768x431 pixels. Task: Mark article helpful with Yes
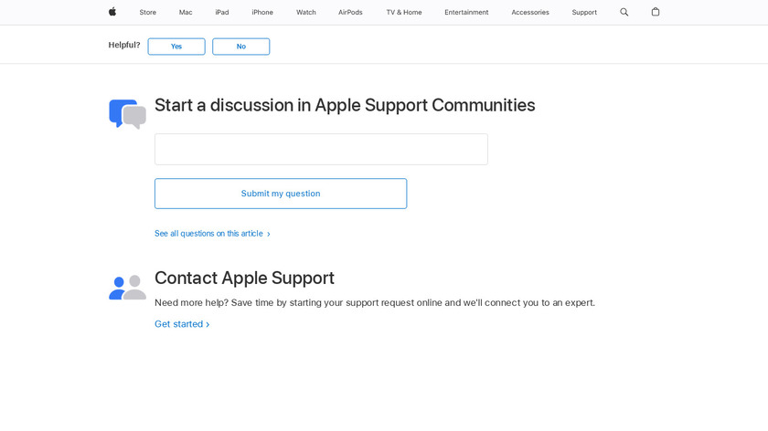(x=176, y=47)
